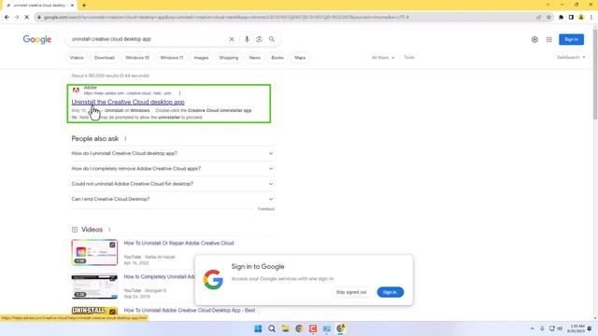Open People also ask options menu
Image resolution: width=598 pixels, height=336 pixels.
pos(125,139)
